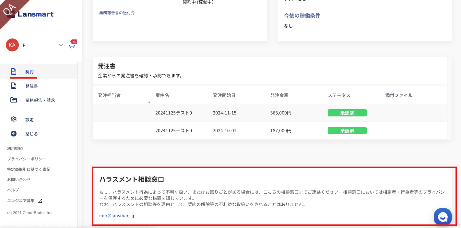The image size is (461, 228).
Task: Open the 利用規約 link
Action: pyautogui.click(x=15, y=148)
